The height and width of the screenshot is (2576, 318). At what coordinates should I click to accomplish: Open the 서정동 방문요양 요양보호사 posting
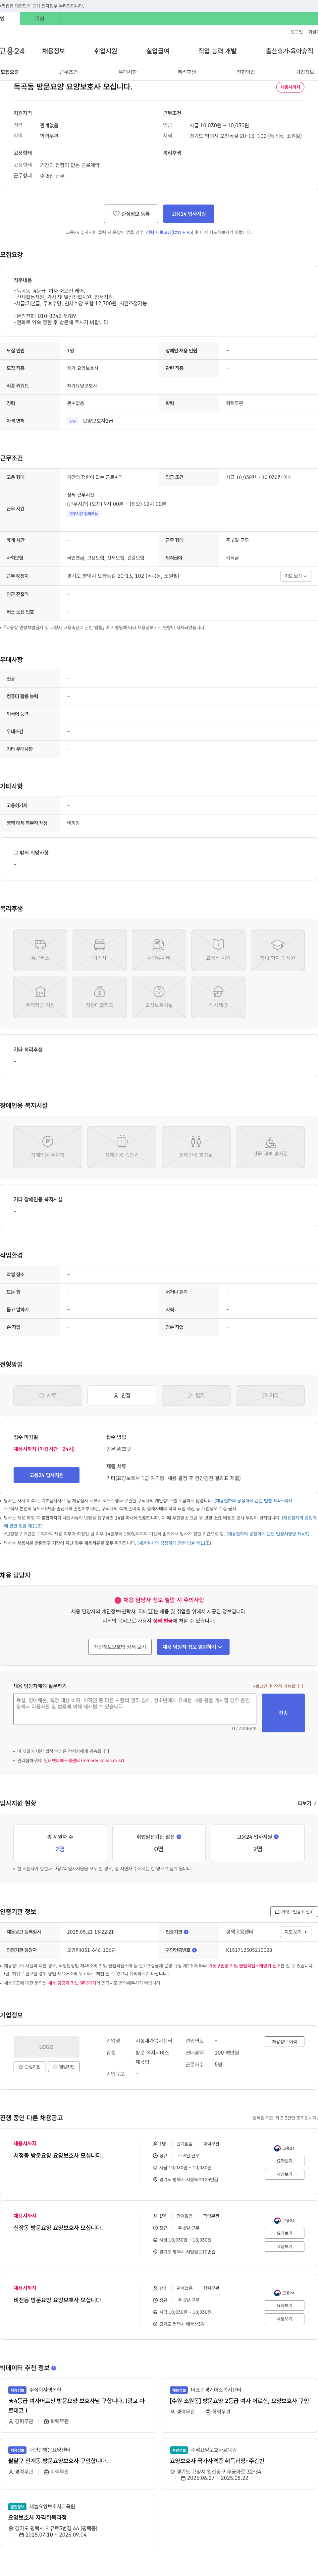(58, 2155)
